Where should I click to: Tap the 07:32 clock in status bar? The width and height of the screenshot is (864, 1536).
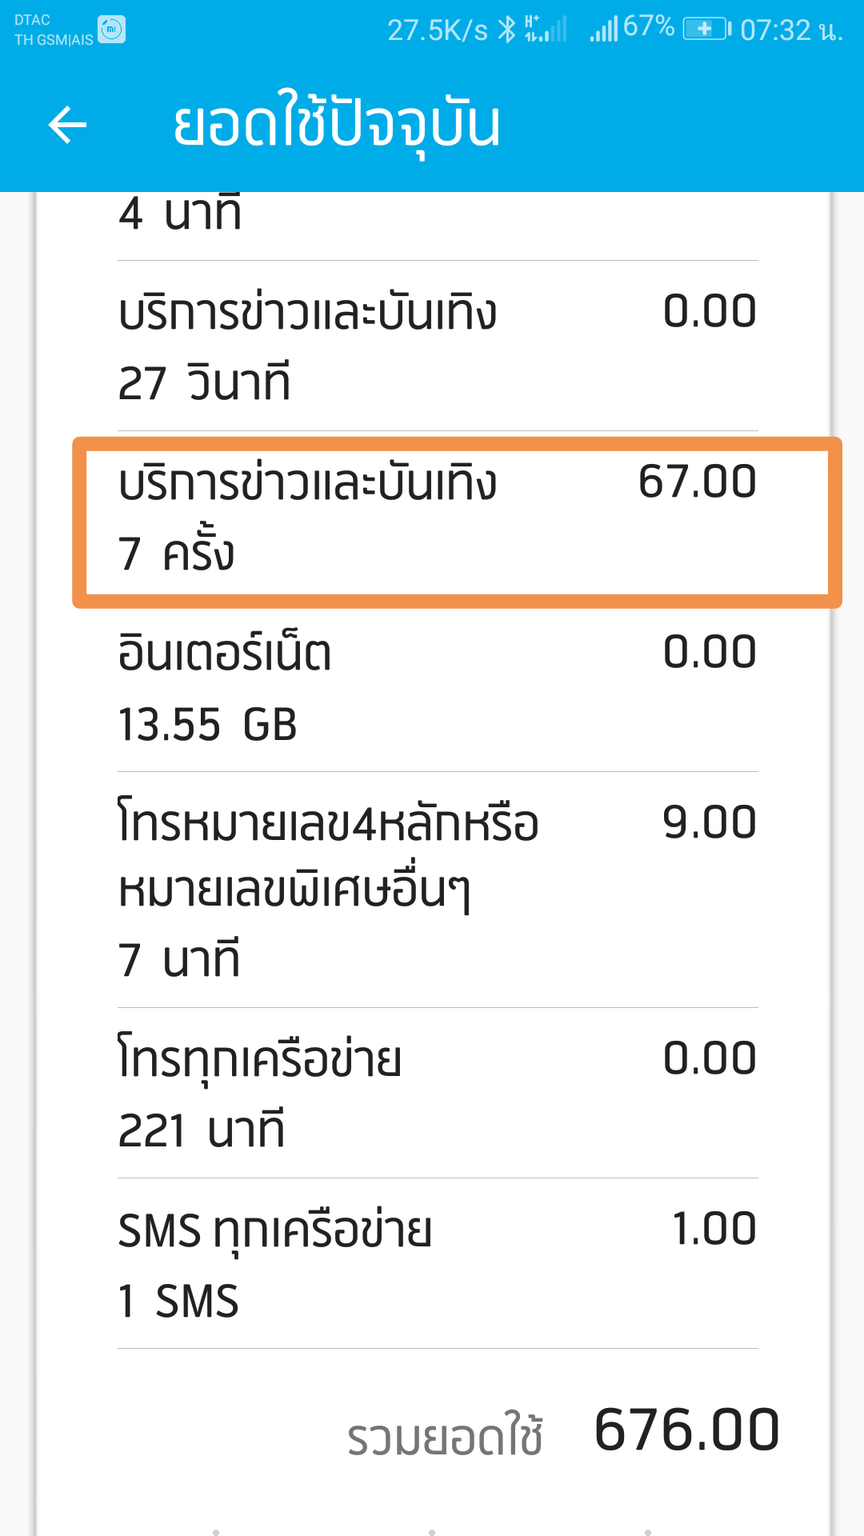point(790,30)
